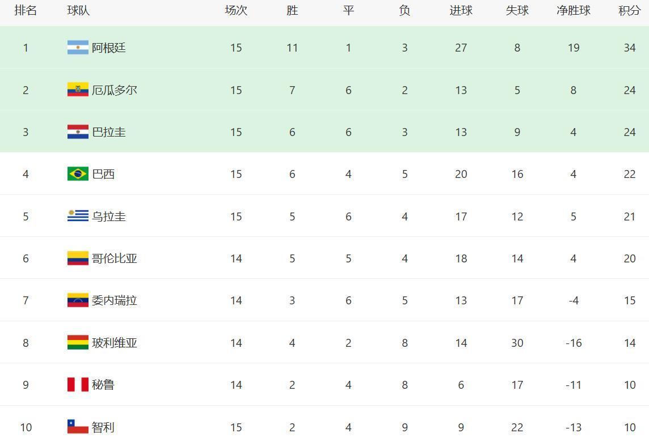This screenshot has height=446, width=649.
Task: Click the Brazil flag icon
Action: point(78,173)
